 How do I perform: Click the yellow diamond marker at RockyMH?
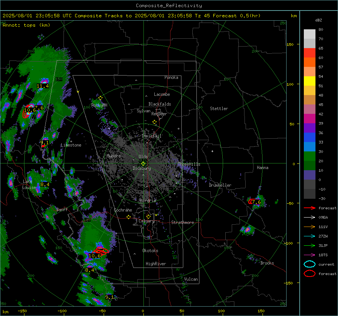100,98
